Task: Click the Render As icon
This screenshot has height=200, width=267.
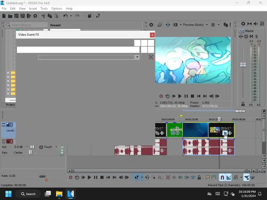Action: tap(29, 16)
